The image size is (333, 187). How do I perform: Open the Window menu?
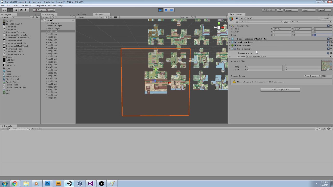tap(52, 5)
